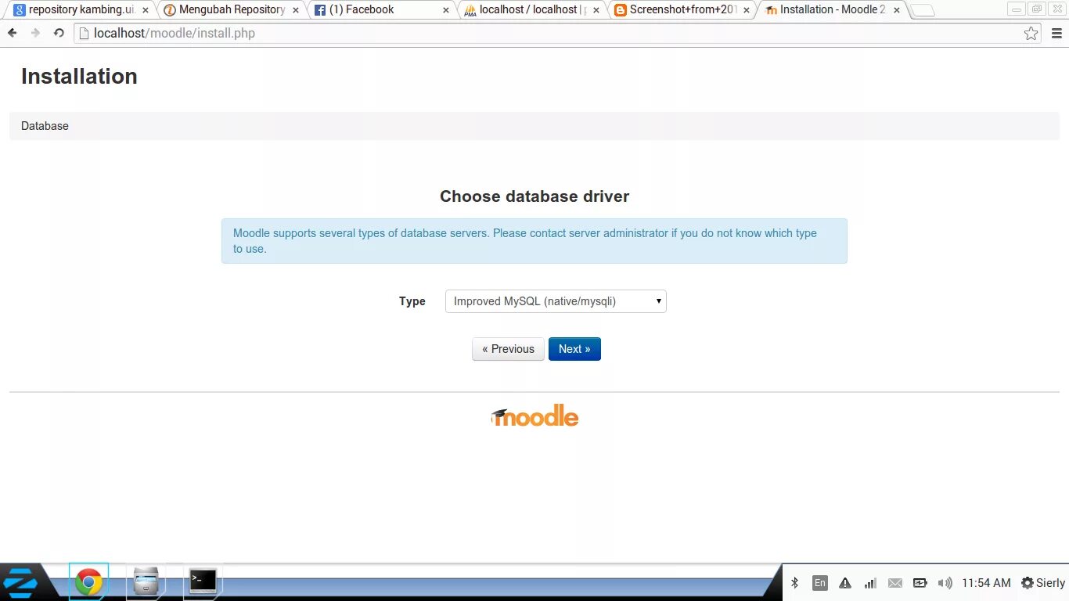Click the Moodle logo in footer

click(x=534, y=416)
